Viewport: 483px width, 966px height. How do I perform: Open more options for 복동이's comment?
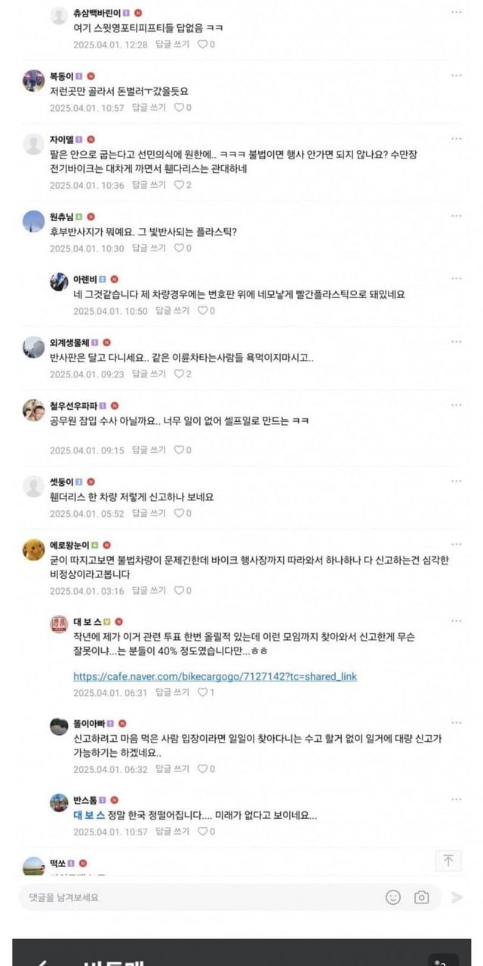456,75
